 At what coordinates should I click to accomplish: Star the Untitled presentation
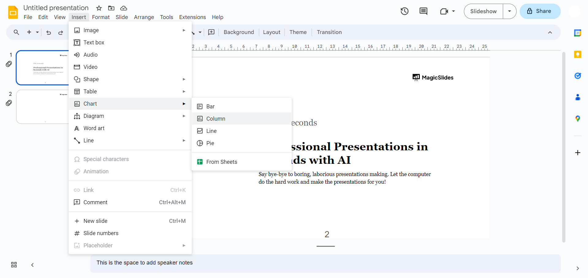click(99, 8)
